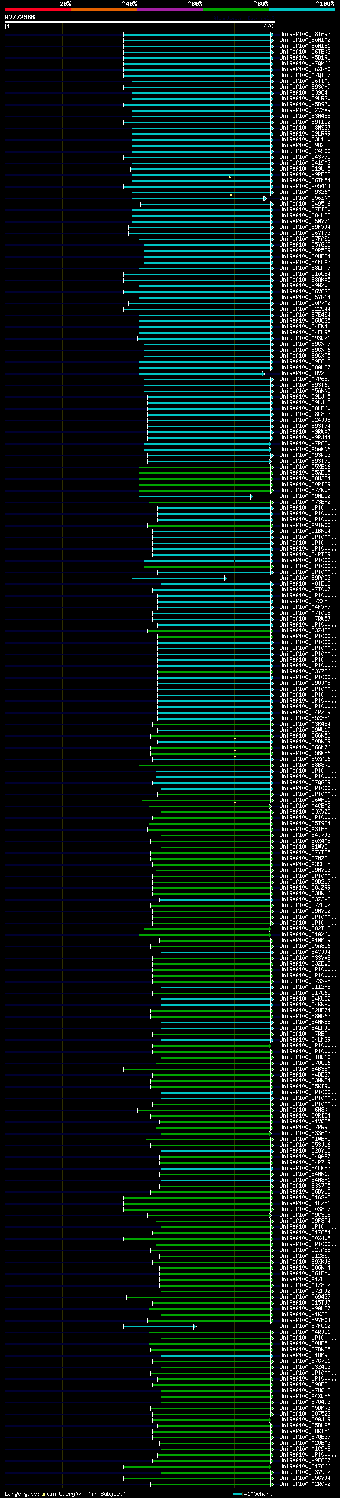
Task: Select label UniRef100_Q7FAS1
Action: (x=304, y=239)
